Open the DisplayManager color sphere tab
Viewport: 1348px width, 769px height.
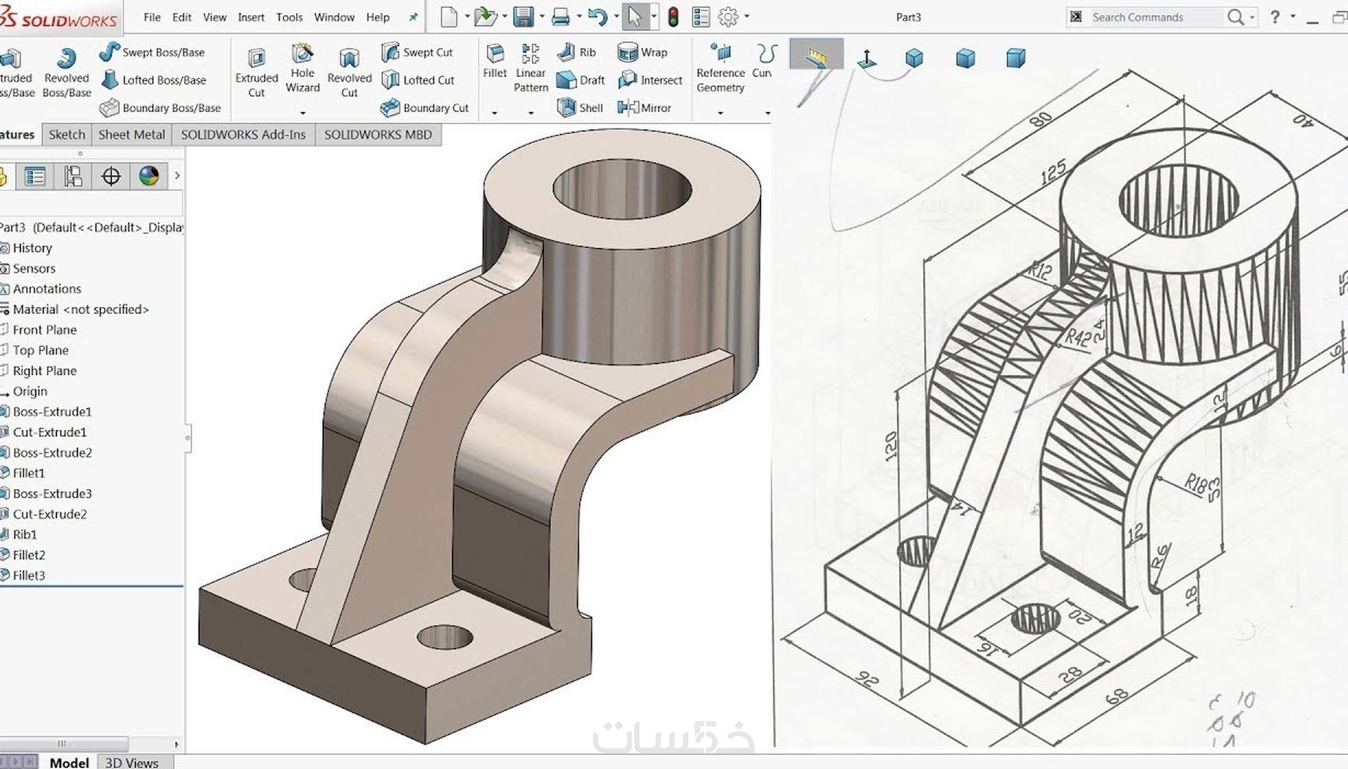pos(149,176)
